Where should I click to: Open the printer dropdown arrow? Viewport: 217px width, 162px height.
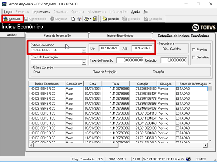pos(91,19)
